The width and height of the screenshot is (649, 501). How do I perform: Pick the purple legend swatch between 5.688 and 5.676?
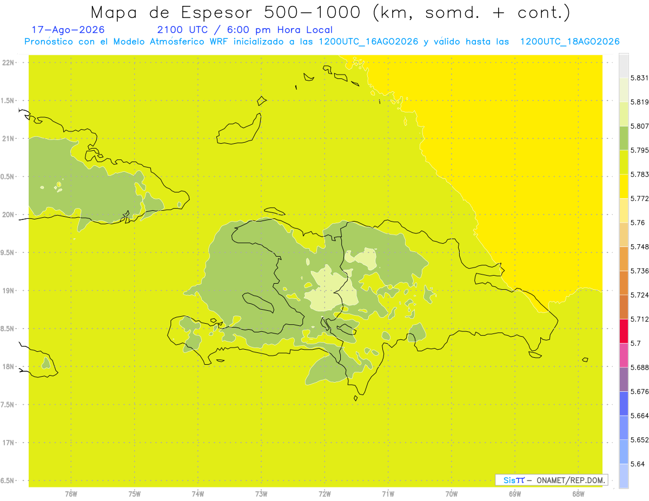(624, 379)
